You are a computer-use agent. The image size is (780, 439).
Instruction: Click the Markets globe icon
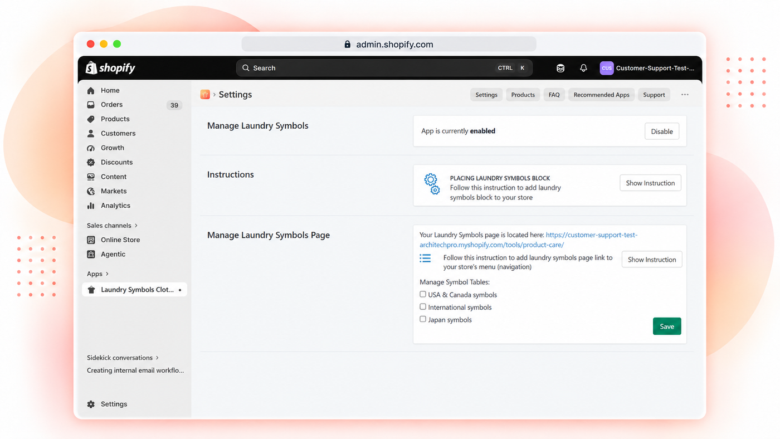[91, 192]
